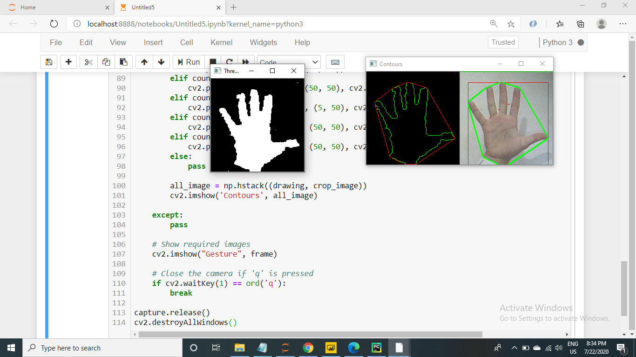Paste cells below icon

[123, 62]
